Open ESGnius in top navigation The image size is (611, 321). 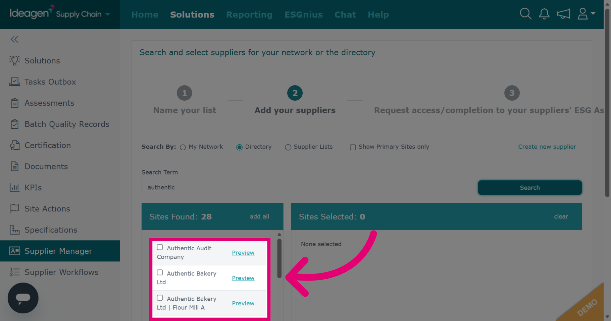coord(304,15)
